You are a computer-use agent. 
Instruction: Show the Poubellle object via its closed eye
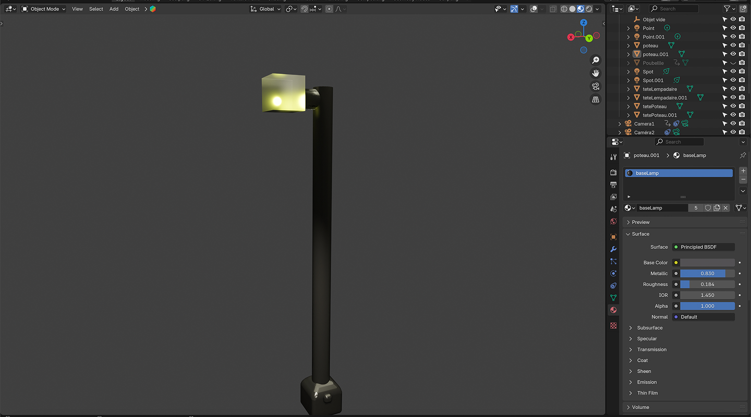pos(733,63)
